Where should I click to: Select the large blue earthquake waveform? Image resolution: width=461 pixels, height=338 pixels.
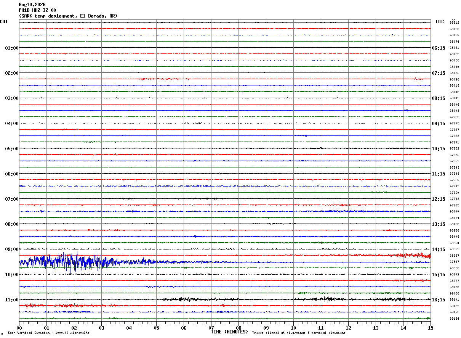coord(88,262)
